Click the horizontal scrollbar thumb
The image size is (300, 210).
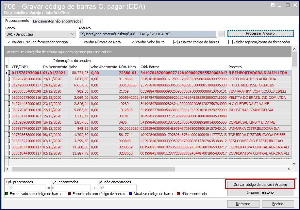[x=93, y=169]
